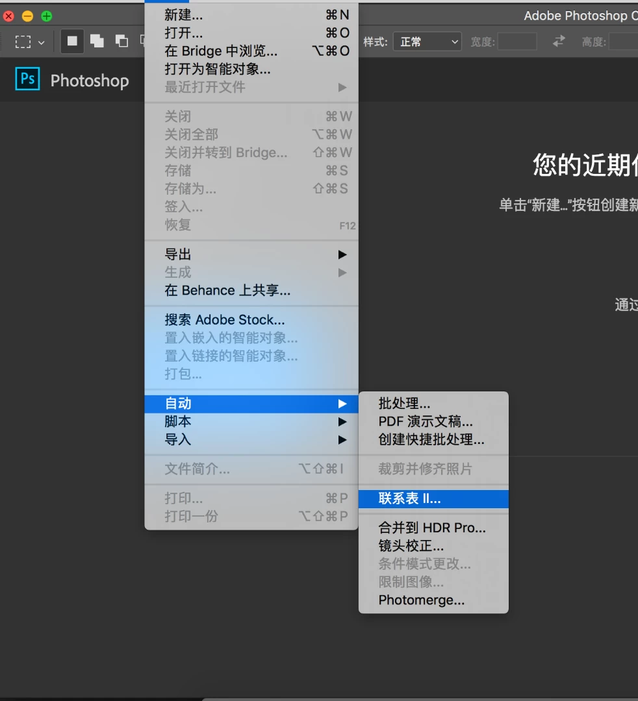Swap width and height arrows icon
The image size is (638, 701).
click(x=559, y=42)
